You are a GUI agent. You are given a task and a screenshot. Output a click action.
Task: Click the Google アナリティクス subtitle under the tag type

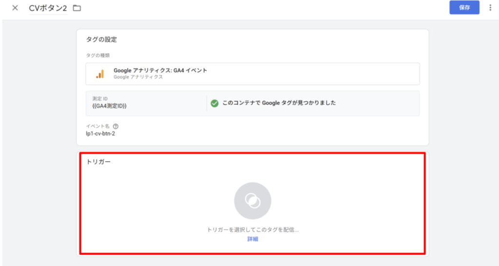(138, 77)
